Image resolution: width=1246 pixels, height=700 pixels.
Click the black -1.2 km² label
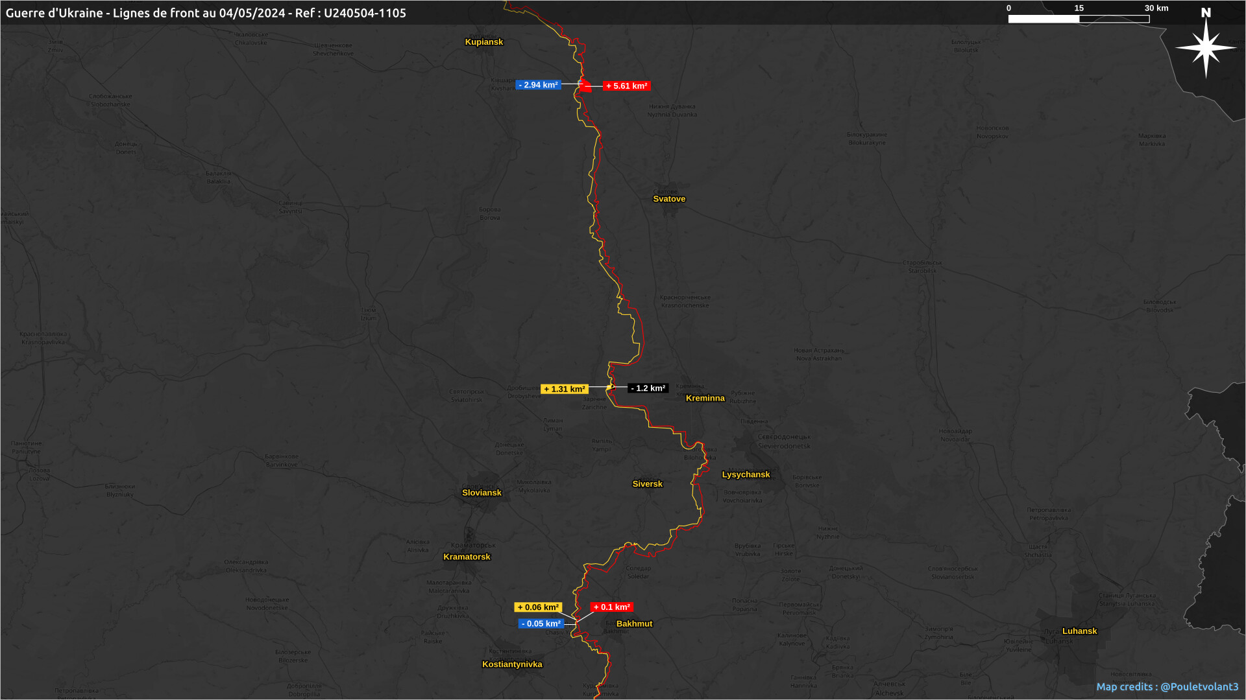coord(648,388)
